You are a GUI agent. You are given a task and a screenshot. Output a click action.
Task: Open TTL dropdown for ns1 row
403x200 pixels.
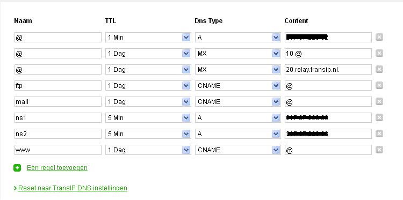[148, 117]
